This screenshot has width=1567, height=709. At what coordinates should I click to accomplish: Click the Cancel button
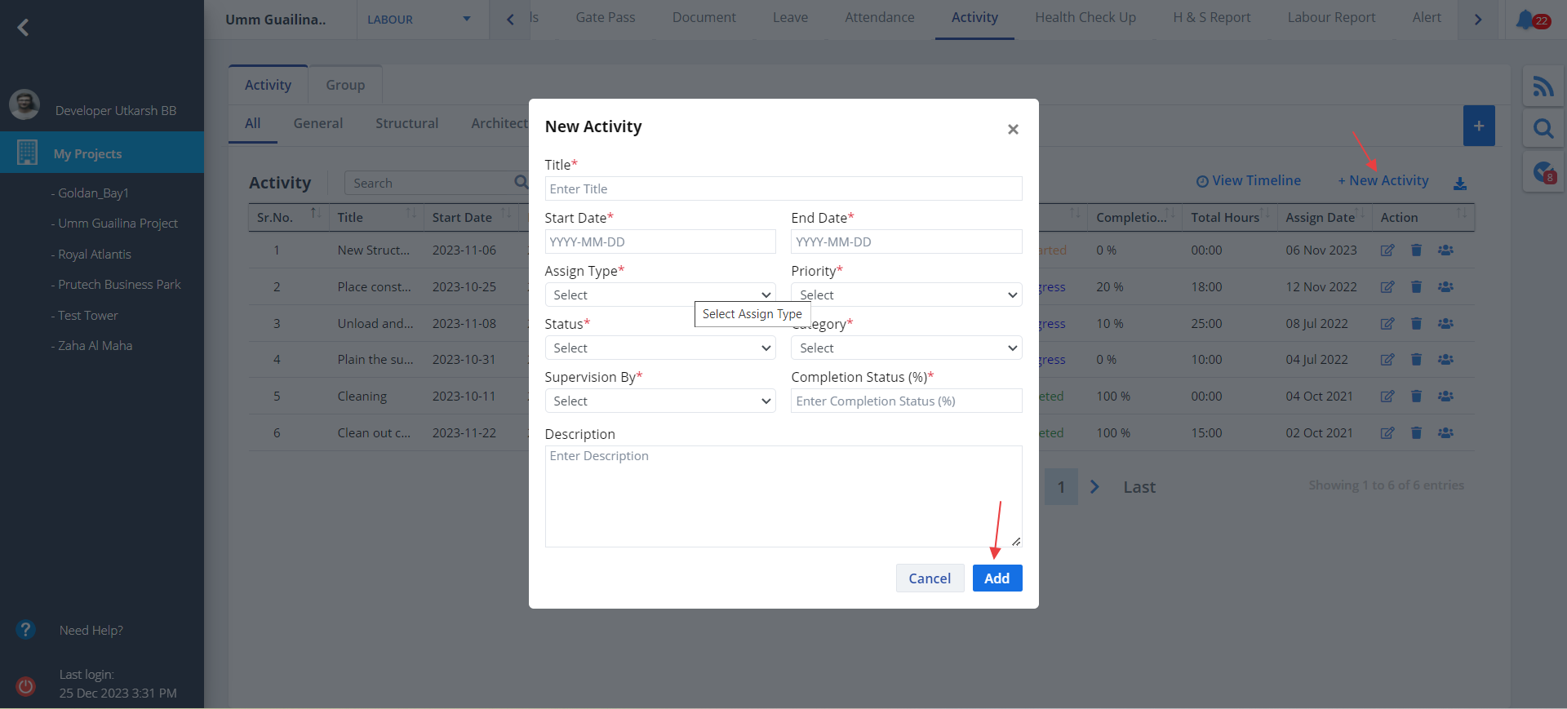(x=929, y=578)
